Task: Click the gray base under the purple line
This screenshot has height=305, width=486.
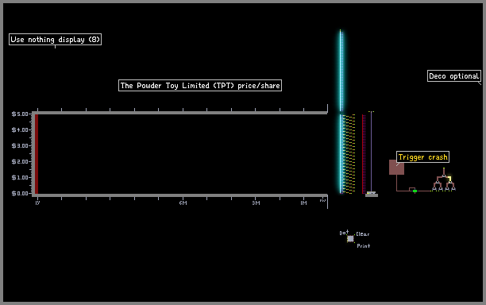Action: pos(372,195)
